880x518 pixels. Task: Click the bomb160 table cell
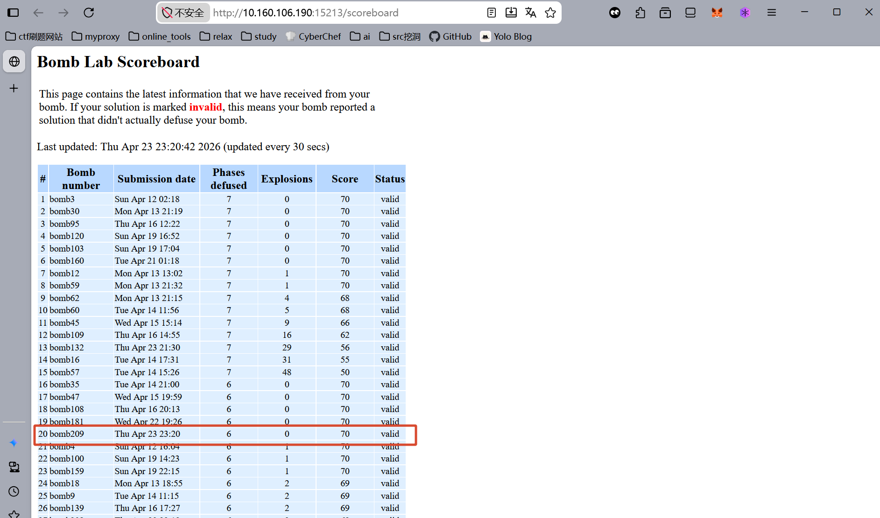(81, 261)
